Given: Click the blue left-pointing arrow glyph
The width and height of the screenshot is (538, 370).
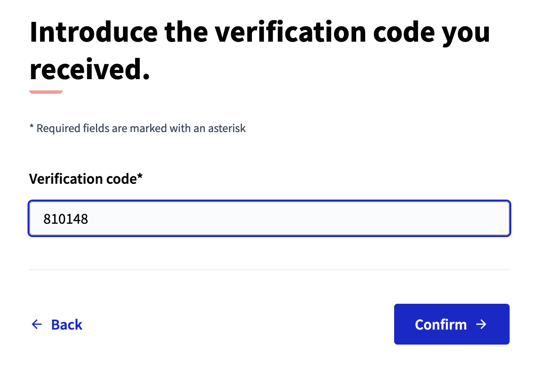Looking at the screenshot, I should [37, 324].
